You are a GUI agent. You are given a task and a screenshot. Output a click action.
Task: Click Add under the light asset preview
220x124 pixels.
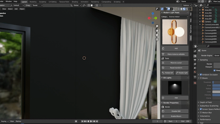175,48
